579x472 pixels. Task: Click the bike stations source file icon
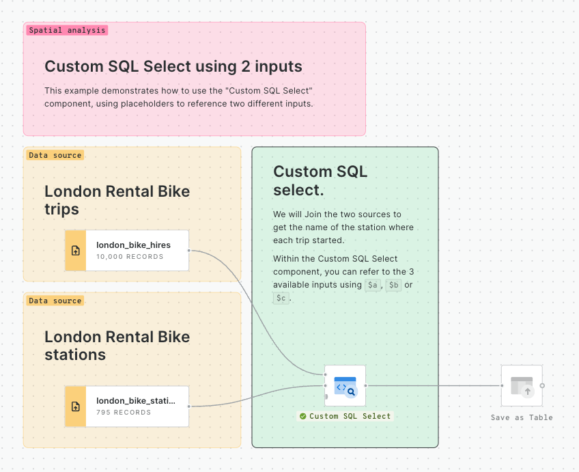(x=76, y=406)
